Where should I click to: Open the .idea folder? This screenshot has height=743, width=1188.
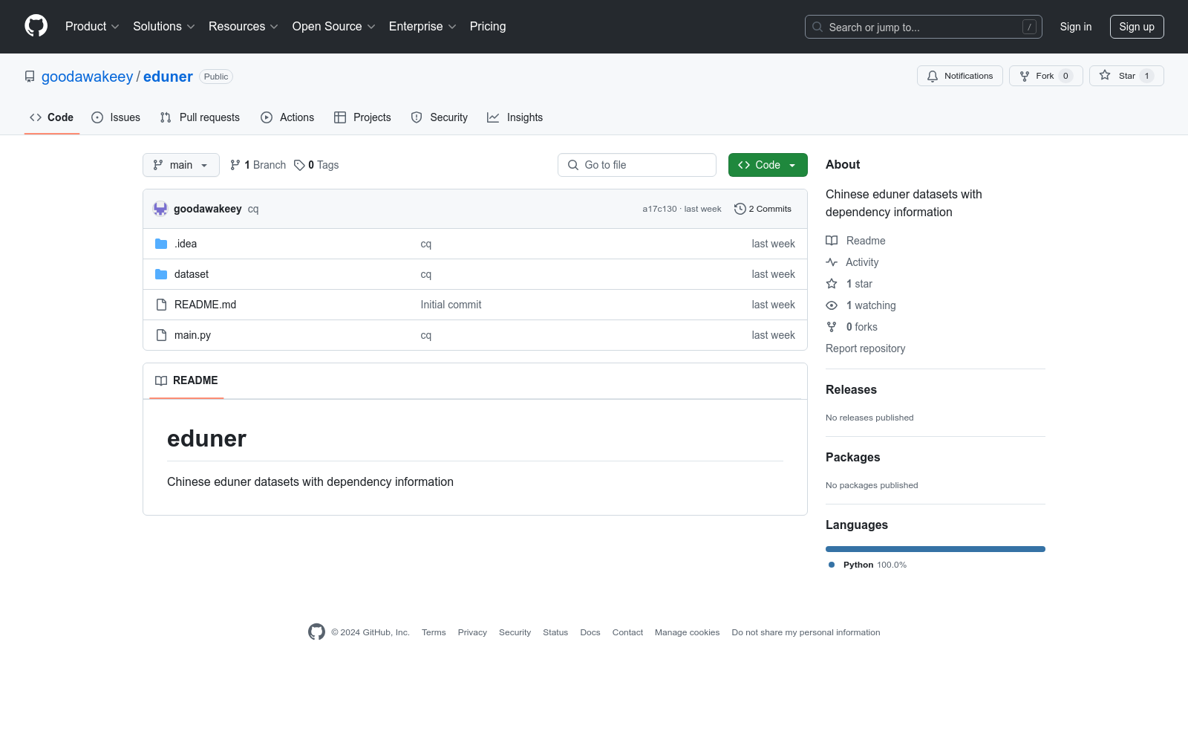186,244
